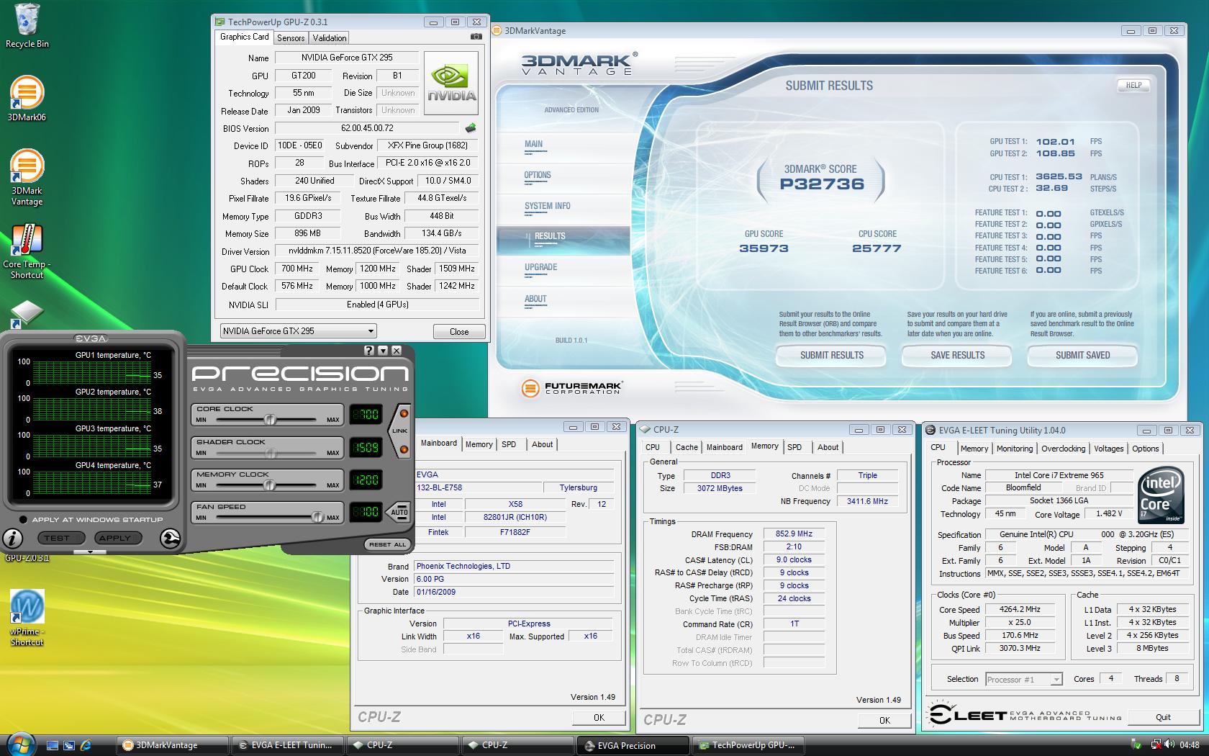Open EVGA Precision info button
The image size is (1209, 756).
pyautogui.click(x=13, y=537)
